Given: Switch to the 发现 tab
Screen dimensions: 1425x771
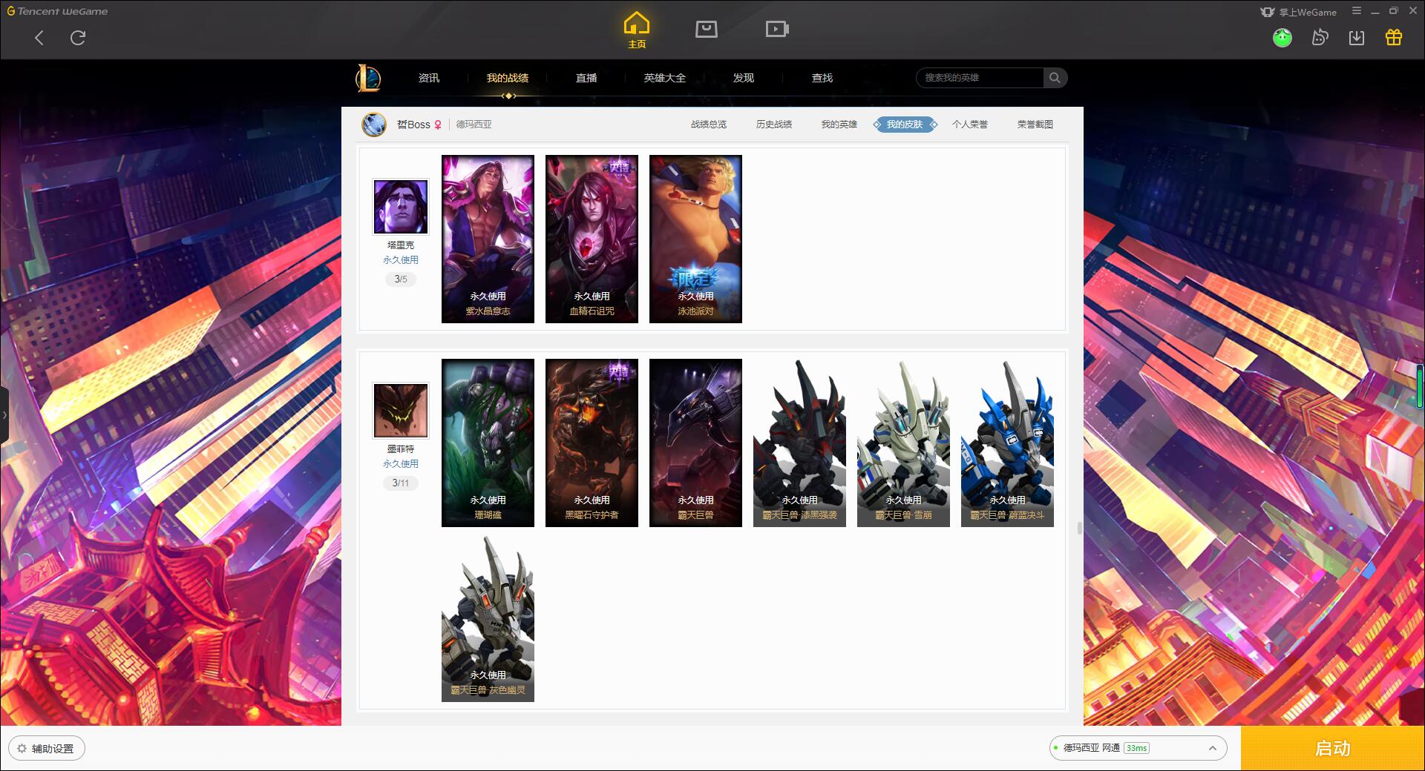Looking at the screenshot, I should (x=744, y=78).
